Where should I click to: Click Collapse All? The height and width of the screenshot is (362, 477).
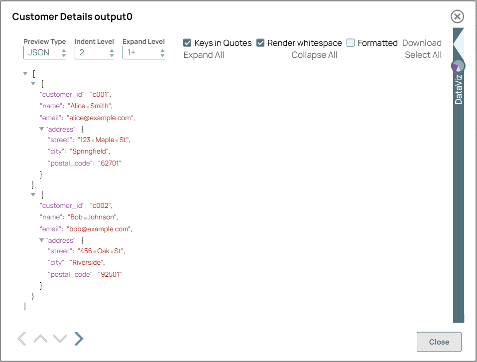(314, 55)
